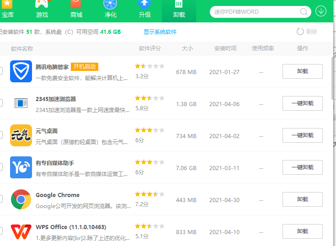Click the 有专自媒体助手 blue icon
This screenshot has height=246, width=336.
(x=21, y=167)
